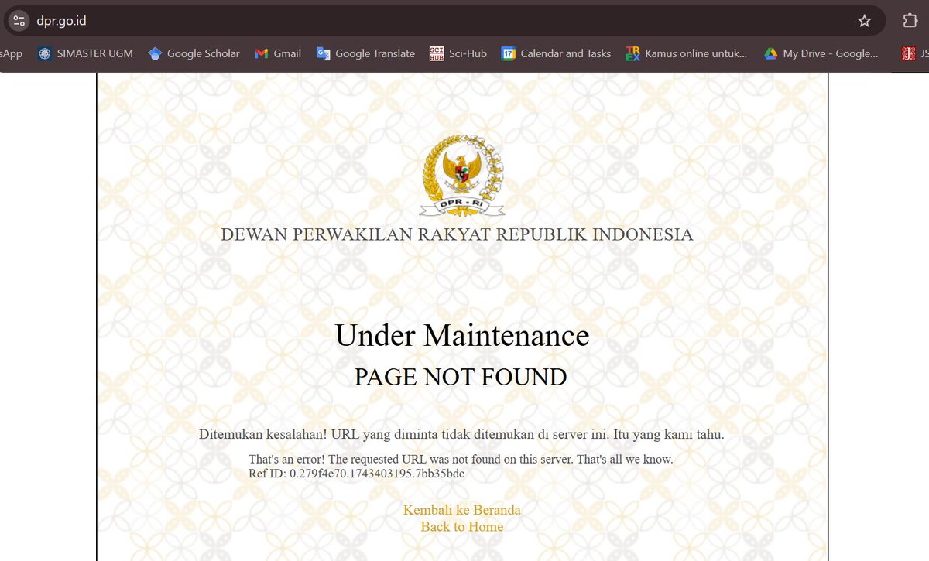Follow the Back to Home link
This screenshot has width=929, height=561.
coord(461,527)
